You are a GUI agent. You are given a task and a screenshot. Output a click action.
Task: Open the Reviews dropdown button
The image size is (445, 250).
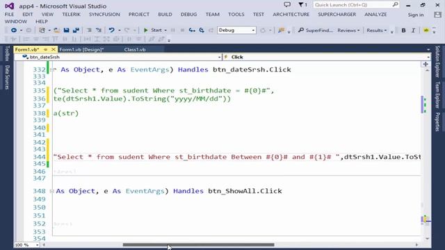coord(348,31)
